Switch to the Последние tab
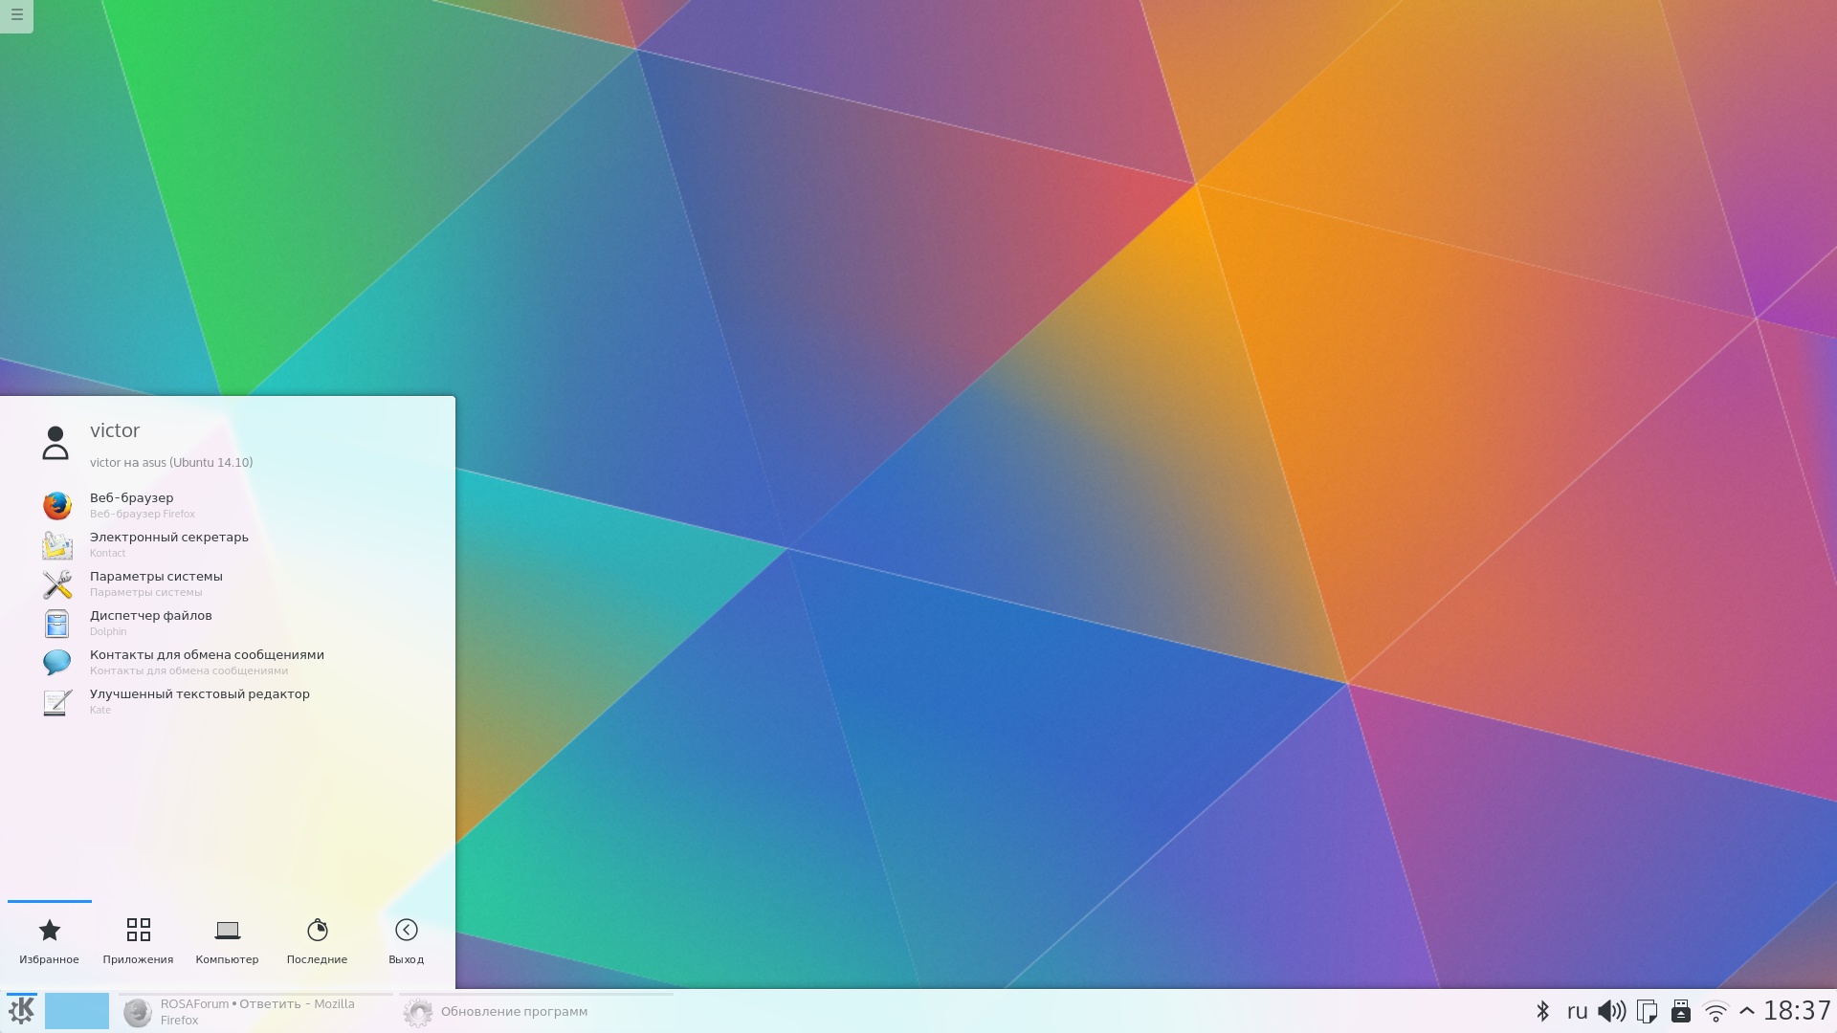This screenshot has height=1033, width=1837. [x=317, y=940]
